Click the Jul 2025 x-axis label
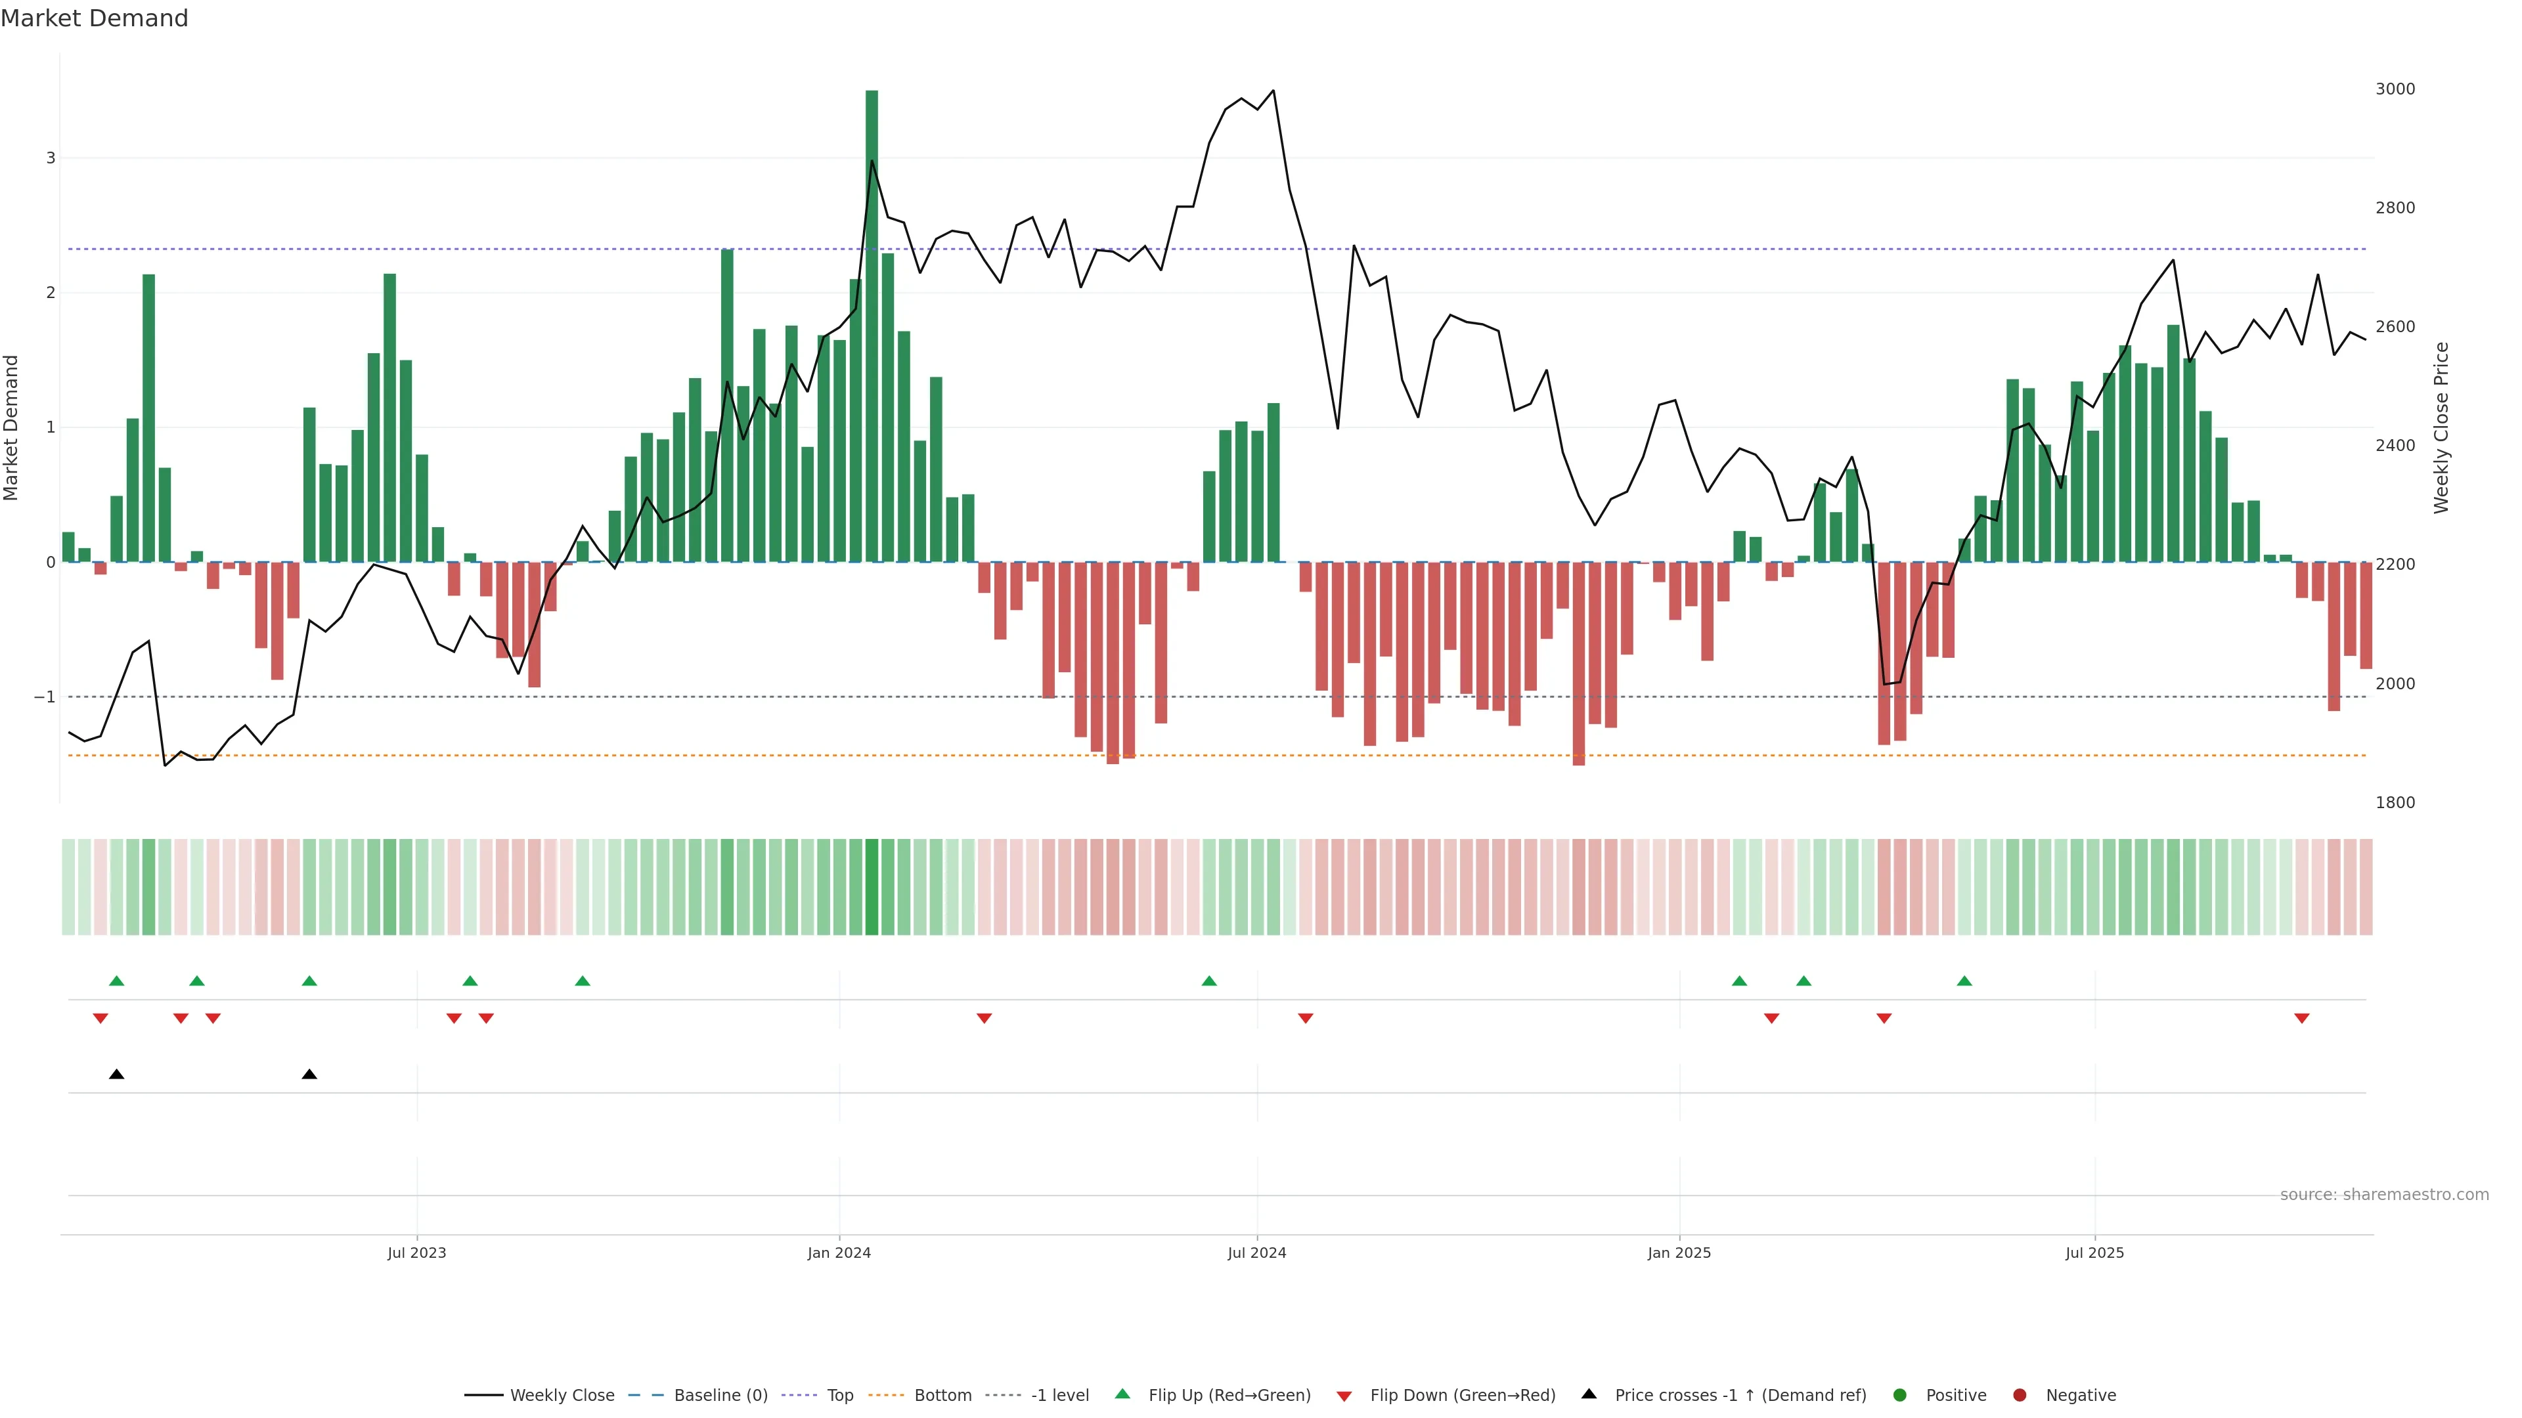 click(x=2094, y=1253)
